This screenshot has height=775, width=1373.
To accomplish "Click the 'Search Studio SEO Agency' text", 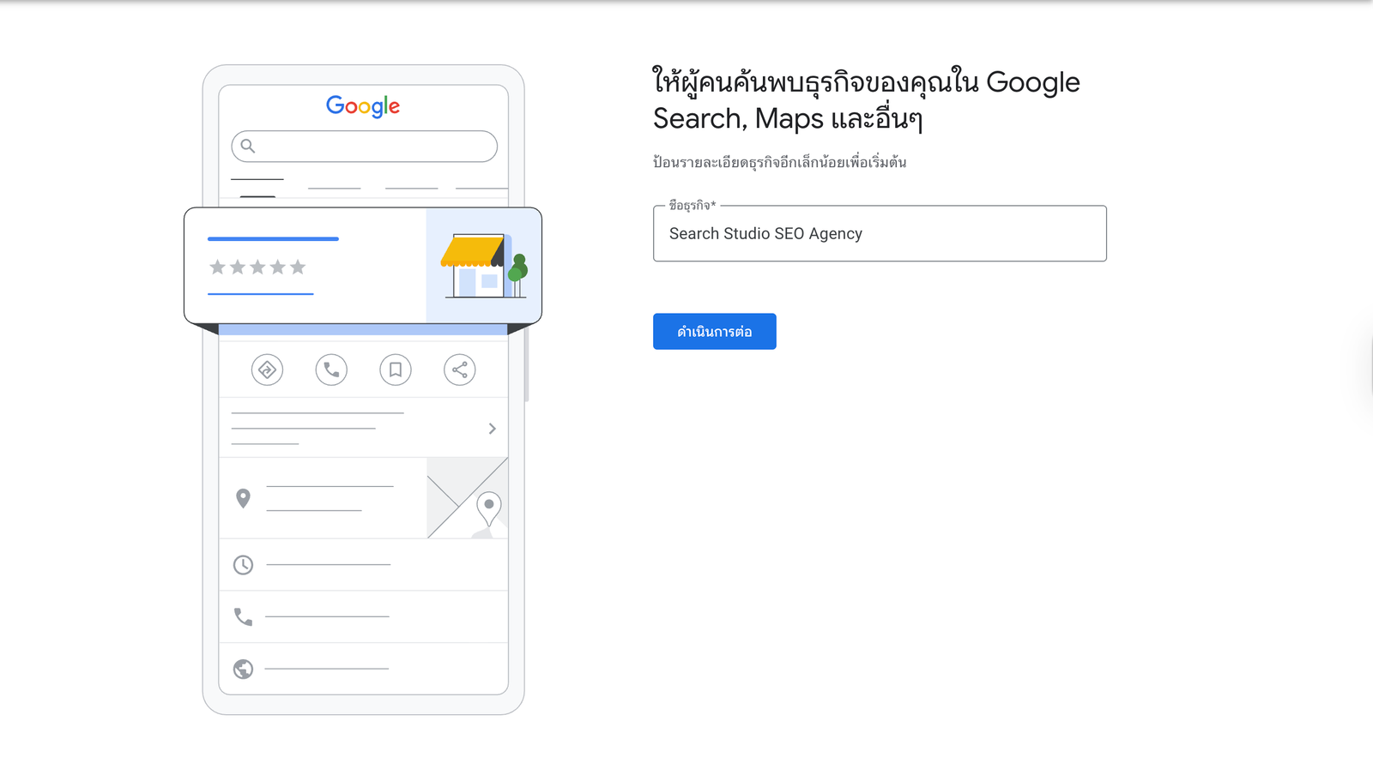I will [765, 234].
